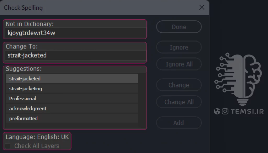Viewport: 268px width, 153px height.
Task: Click the globe website icon
Action: click(x=217, y=111)
